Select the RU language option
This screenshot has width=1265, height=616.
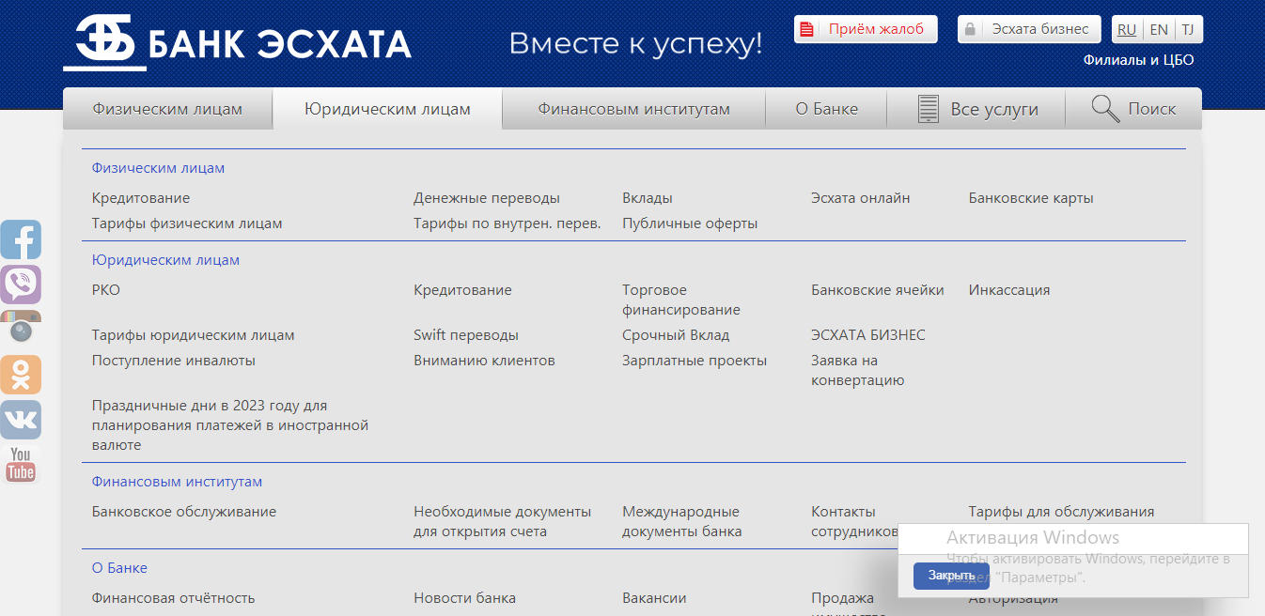point(1127,29)
